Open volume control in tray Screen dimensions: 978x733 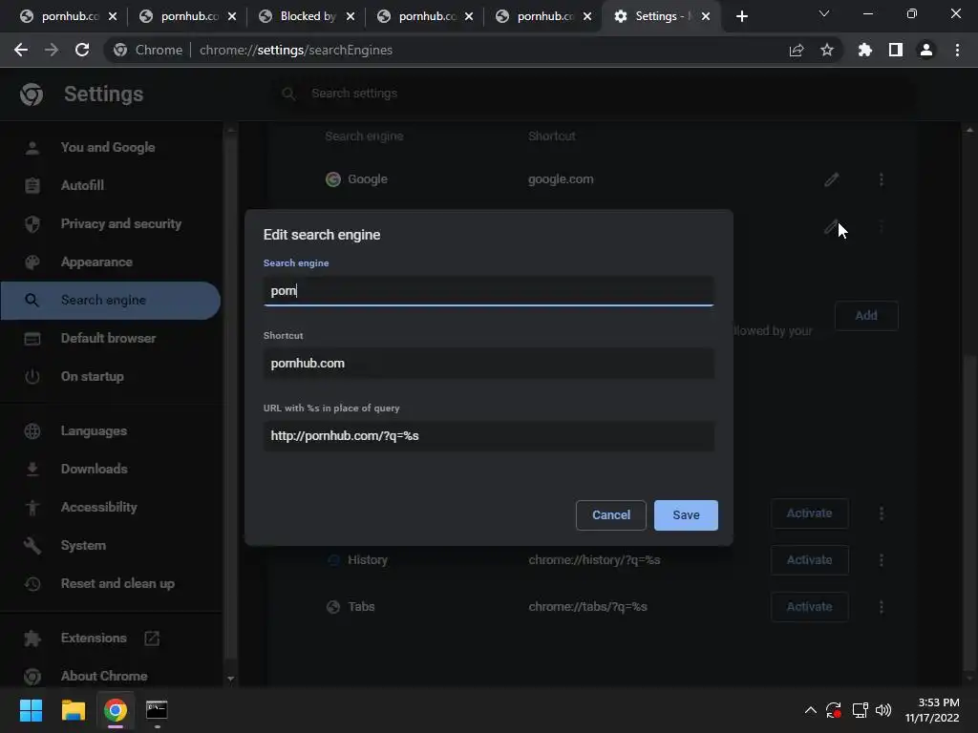coord(883,710)
